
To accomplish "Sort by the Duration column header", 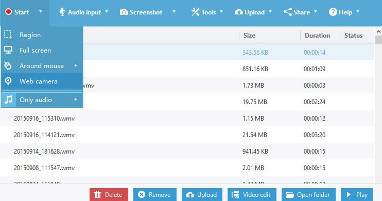I will tap(318, 36).
